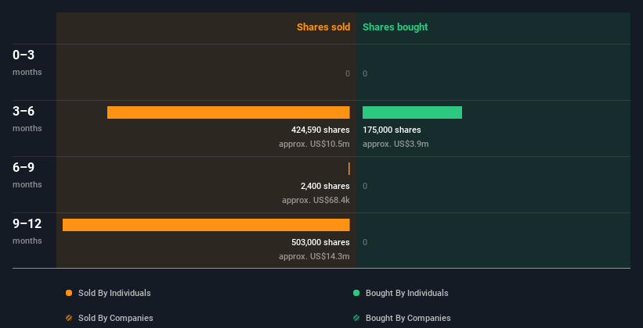
Task: Toggle the Sold By Individuals legend label
Action: [x=114, y=293]
